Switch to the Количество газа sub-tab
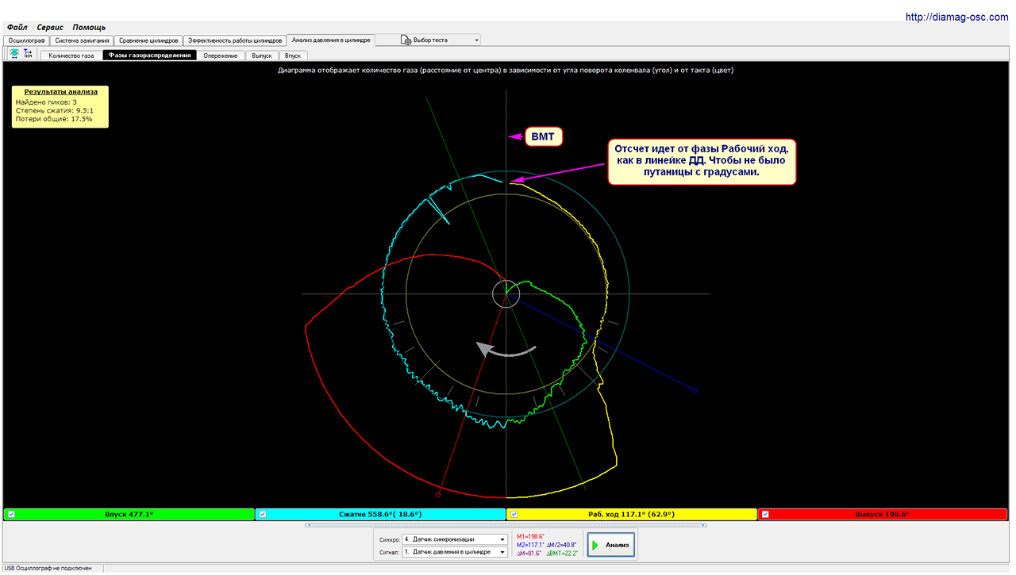The height and width of the screenshot is (575, 1016). [x=71, y=56]
